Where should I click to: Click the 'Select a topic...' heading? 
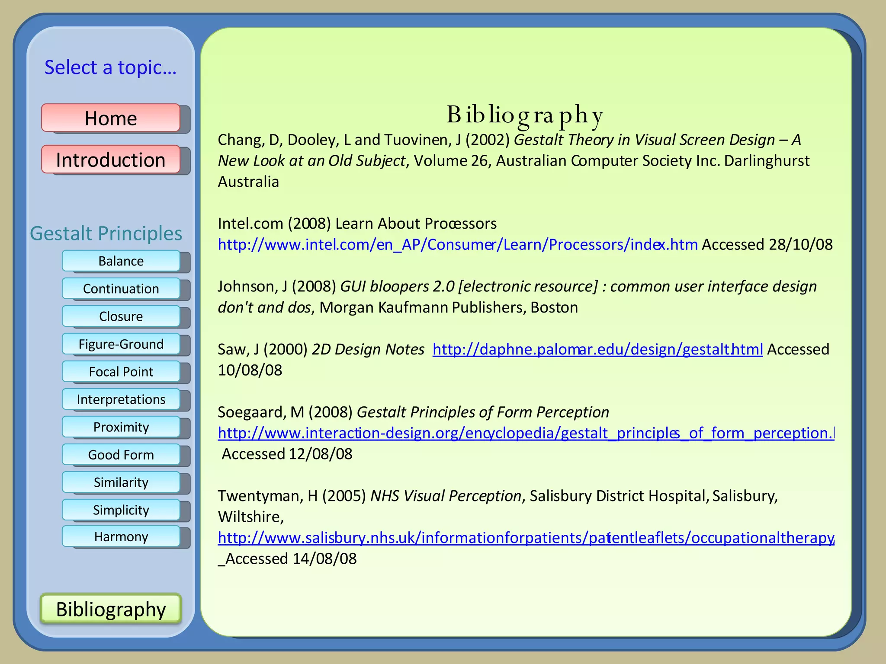tap(111, 67)
